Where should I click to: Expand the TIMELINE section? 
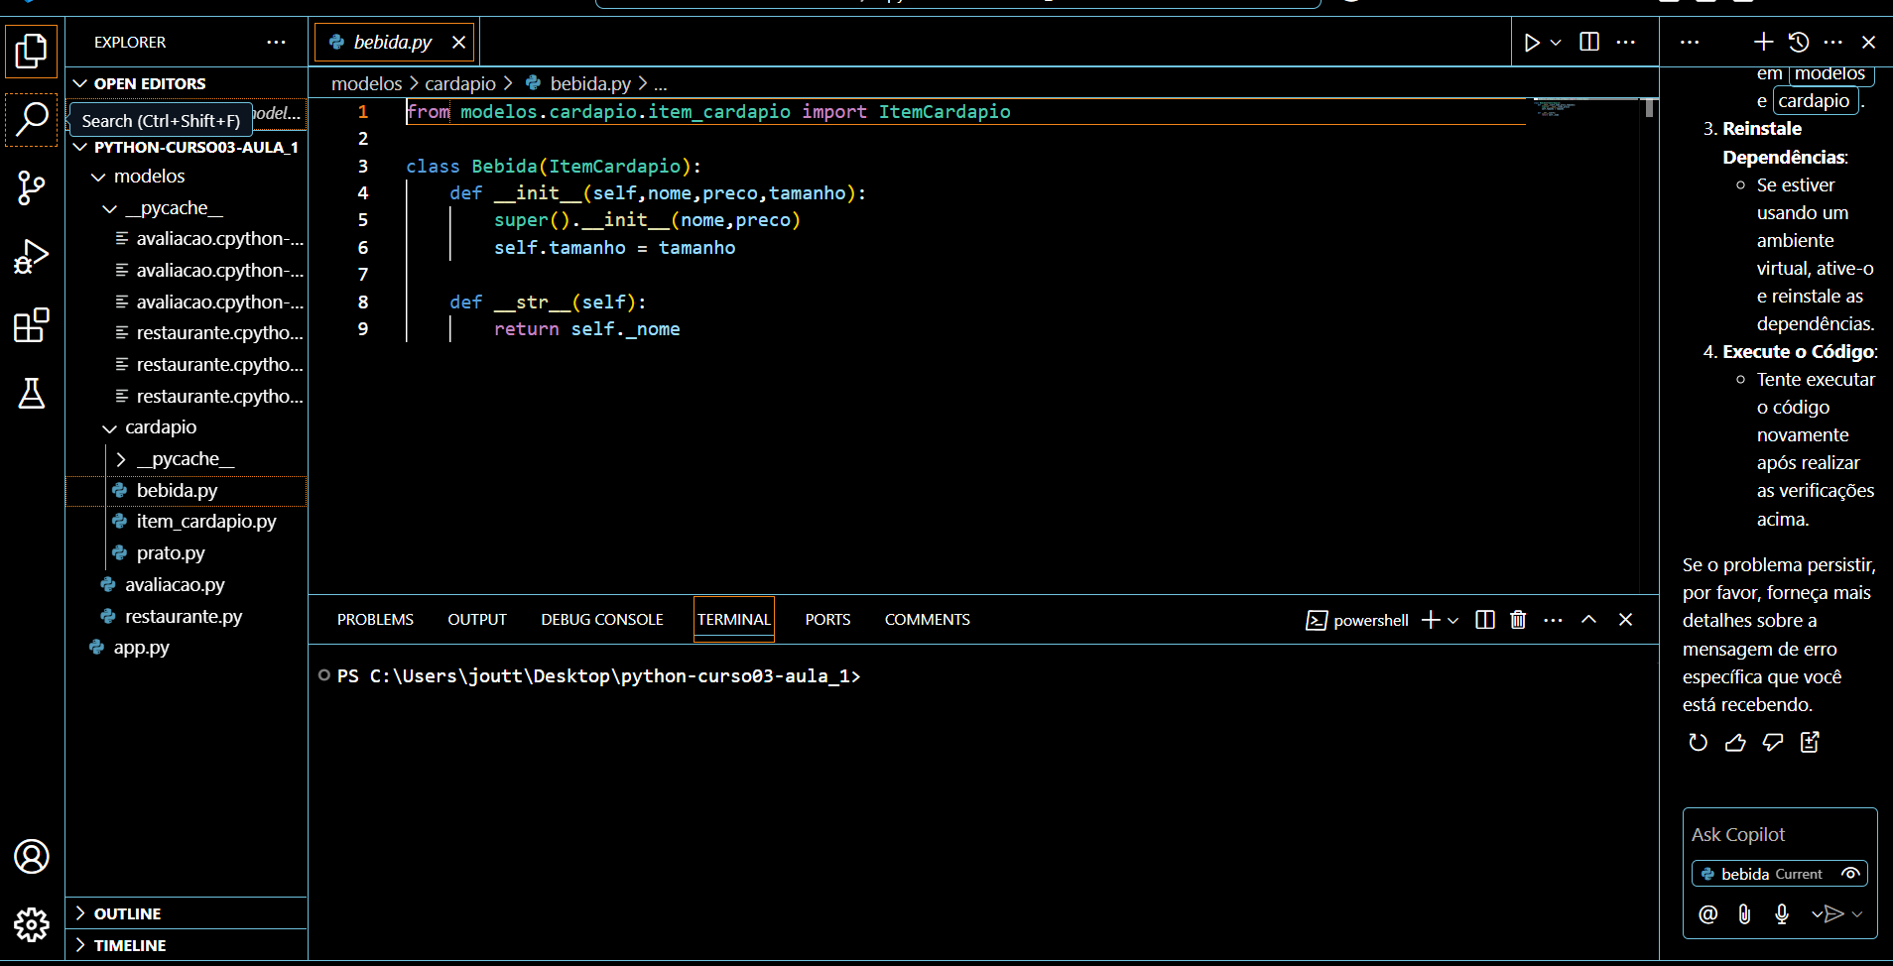187,945
